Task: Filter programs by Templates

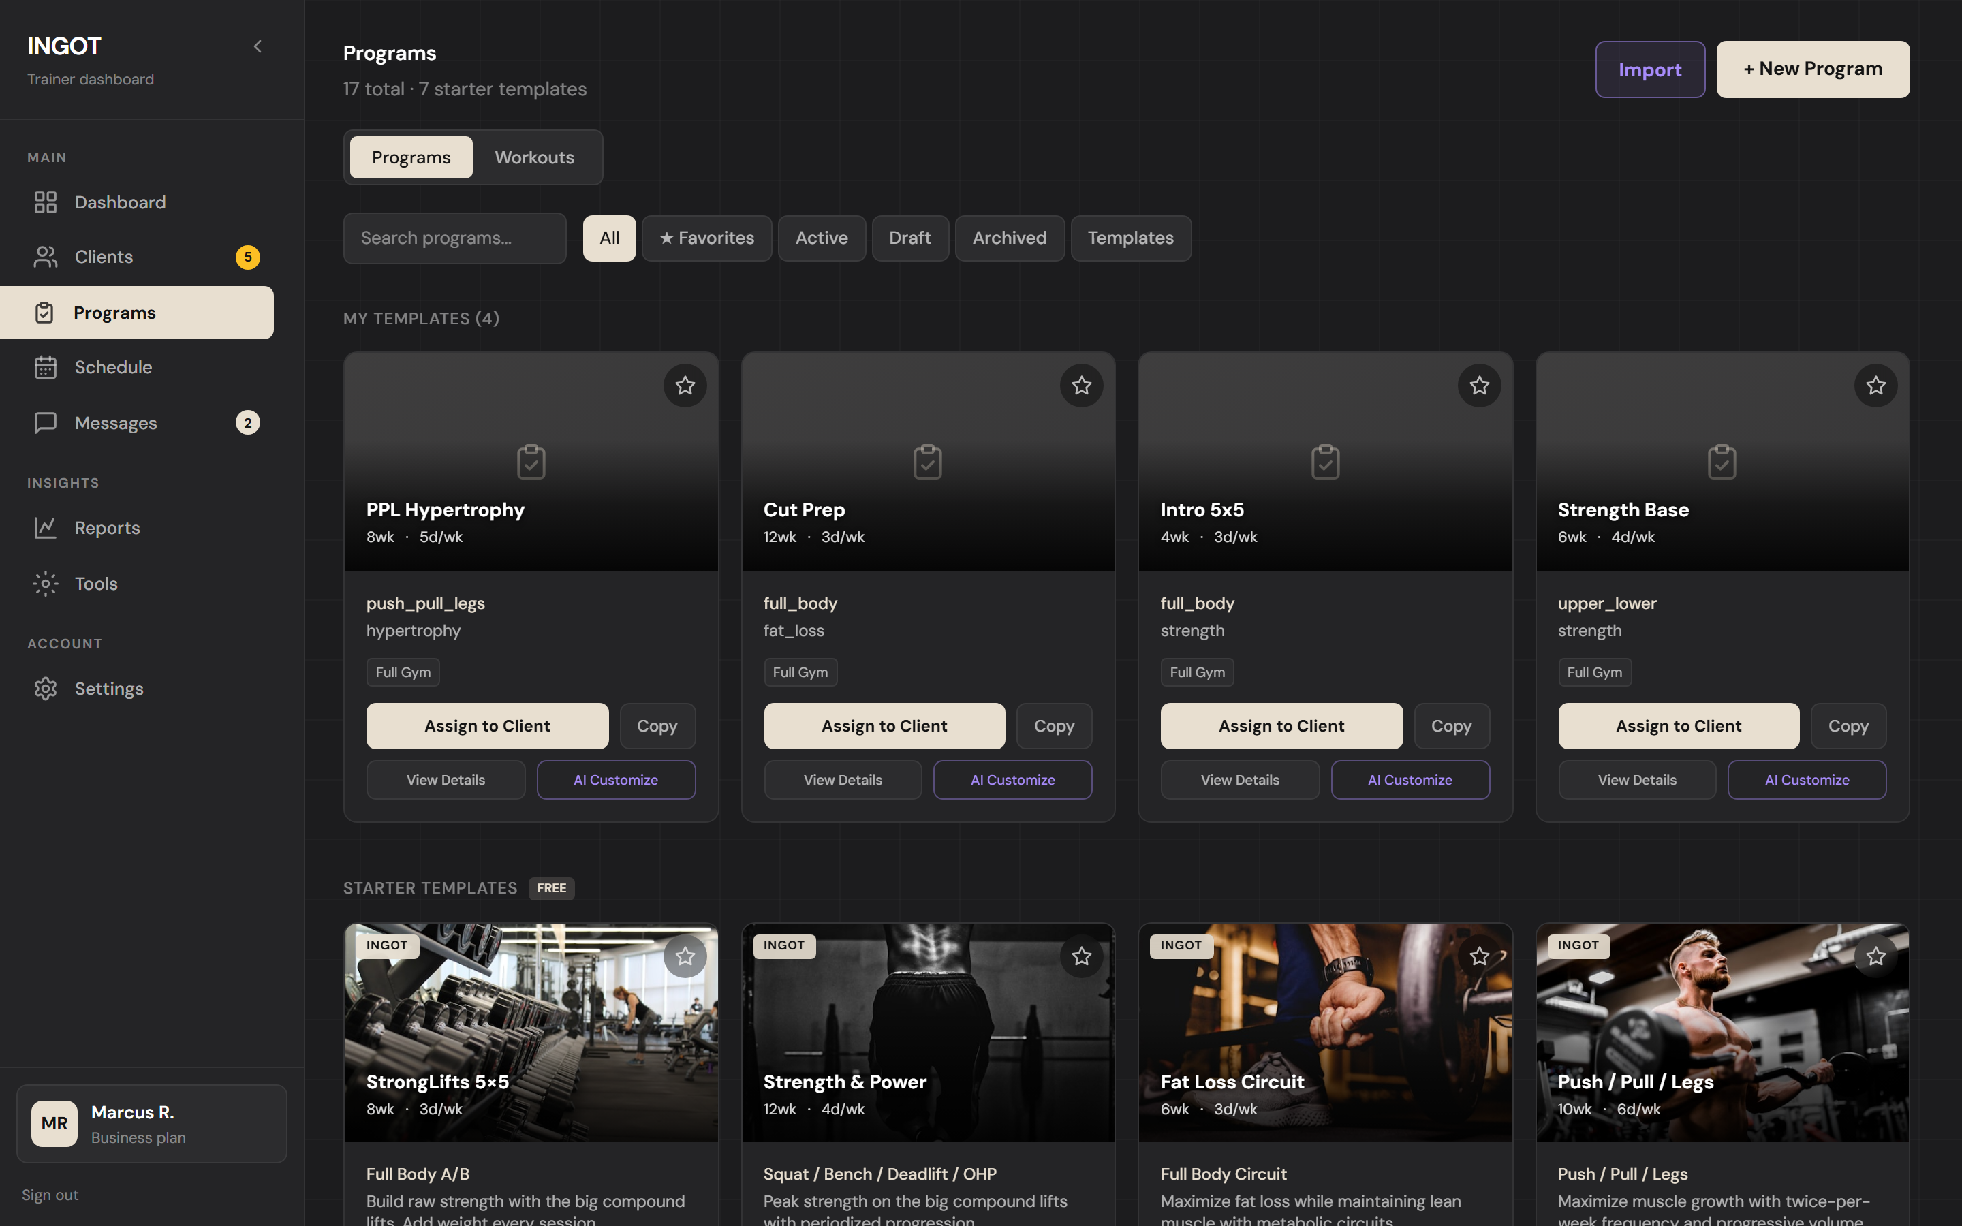Action: 1131,238
